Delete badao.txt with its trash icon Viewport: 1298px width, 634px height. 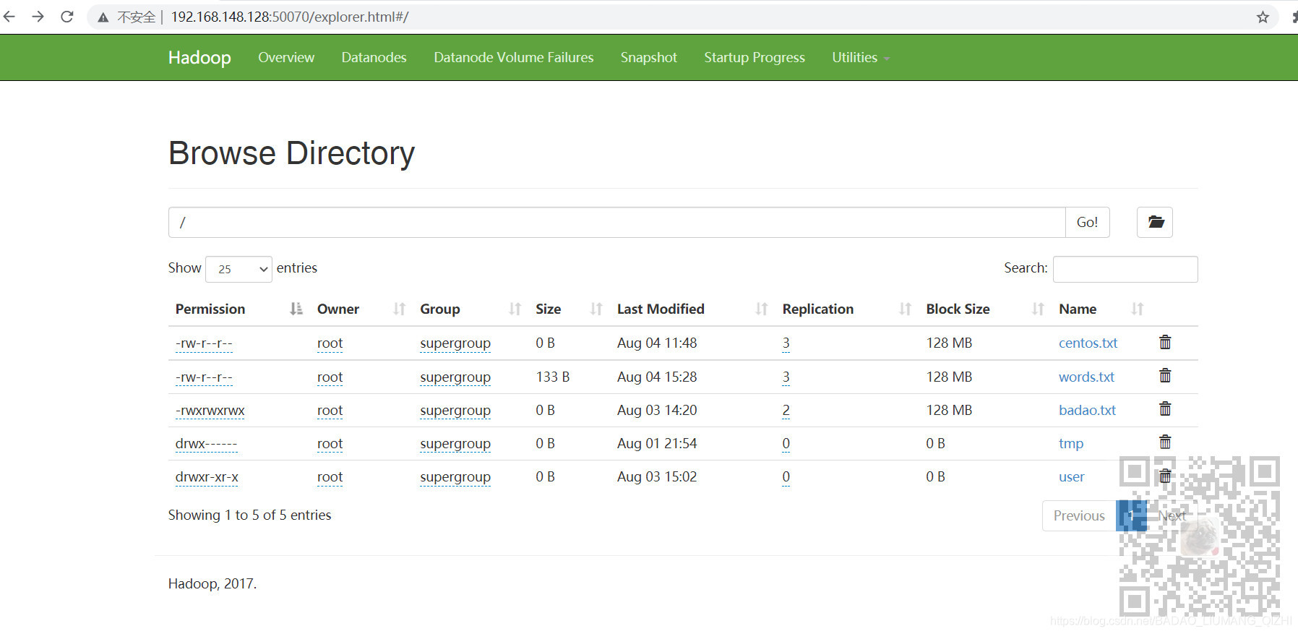coord(1165,409)
